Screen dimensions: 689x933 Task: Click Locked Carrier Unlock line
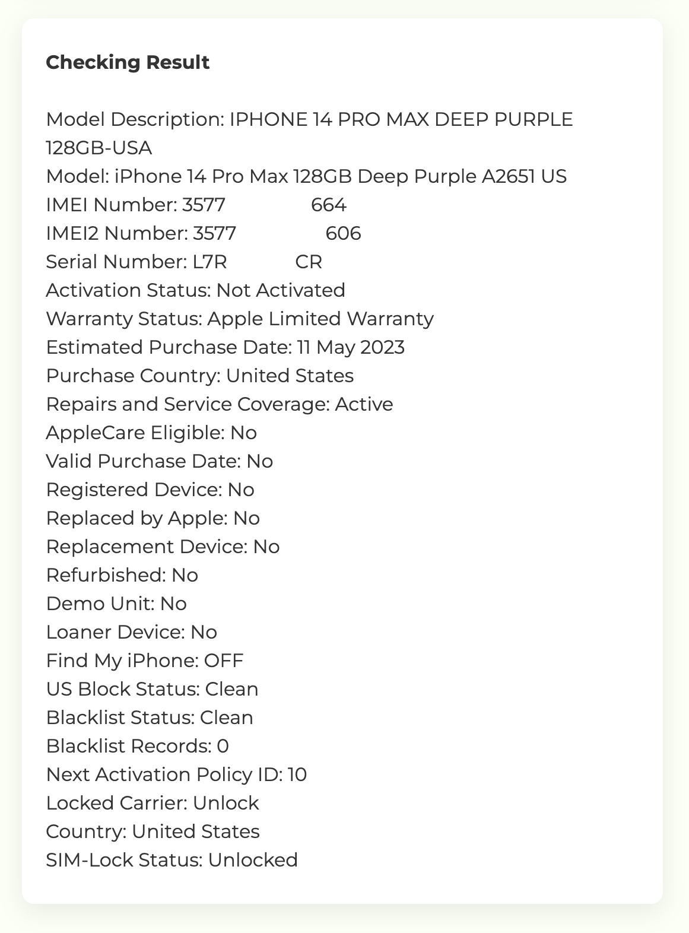coord(153,803)
